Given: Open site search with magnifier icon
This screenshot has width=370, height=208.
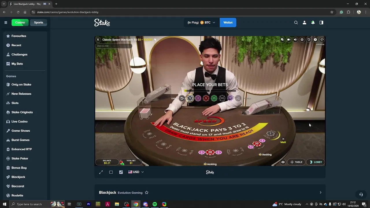Looking at the screenshot, I should [x=296, y=23].
